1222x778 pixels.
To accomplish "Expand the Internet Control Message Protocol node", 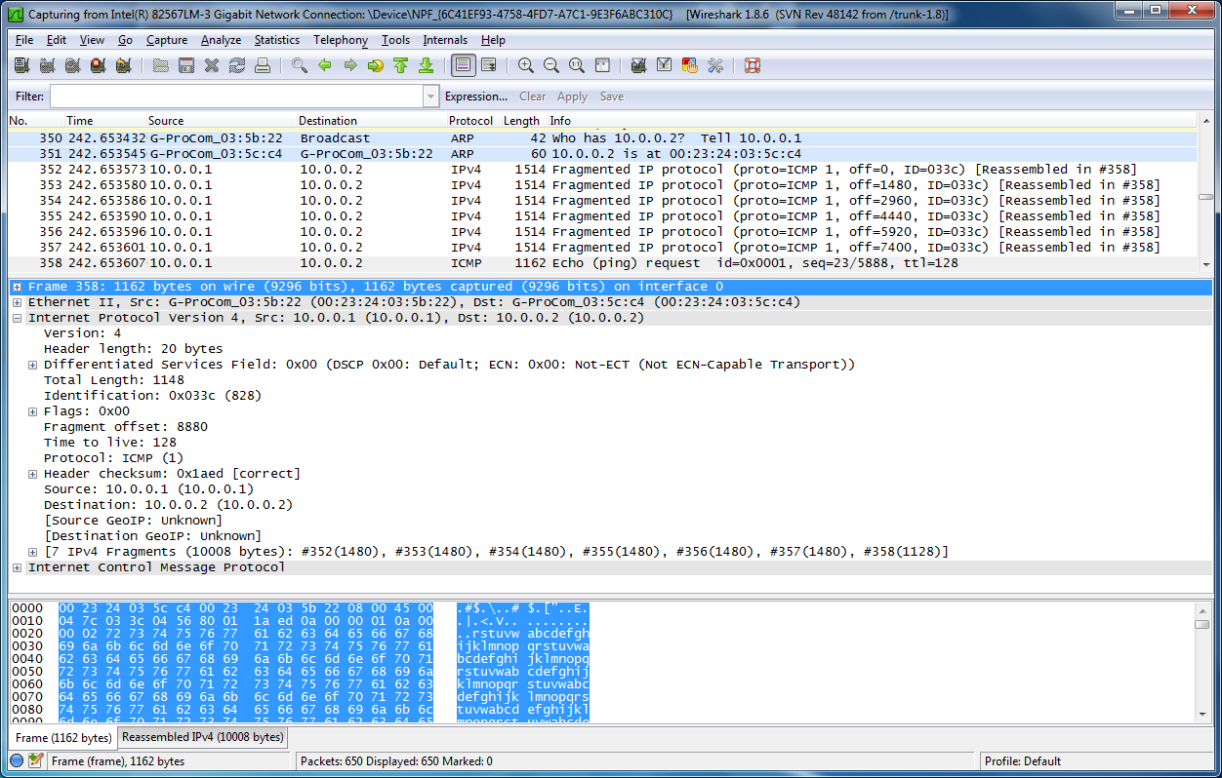I will [x=18, y=567].
